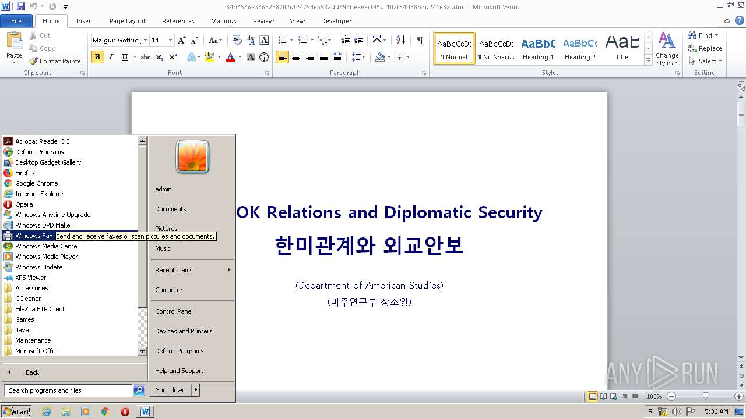Justify the paragraph text
Screen dimensions: 746x419
point(323,57)
